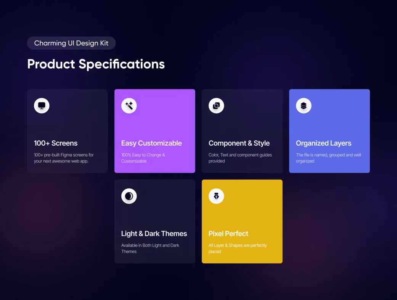Viewport: 397px width, 300px height.
Task: Open the Organized Layers card title
Action: [323, 143]
